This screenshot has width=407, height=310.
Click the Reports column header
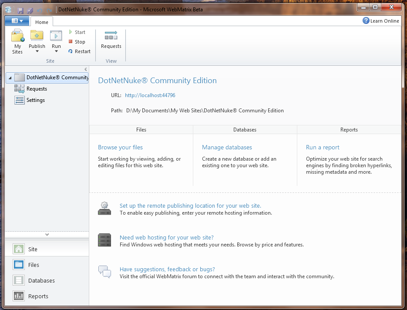[349, 130]
